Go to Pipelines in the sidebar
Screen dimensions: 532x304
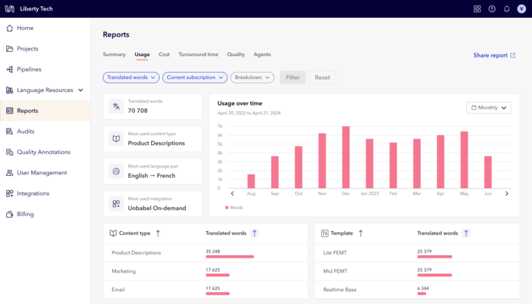[x=29, y=69]
